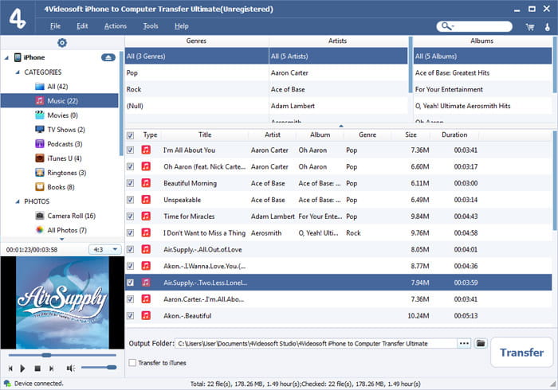Collapse the CATEGORIES tree section

pyautogui.click(x=18, y=72)
